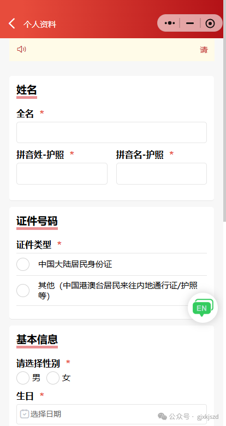This screenshot has height=426, width=226.
Task: Open the mini program more-options menu
Action: coord(169,23)
